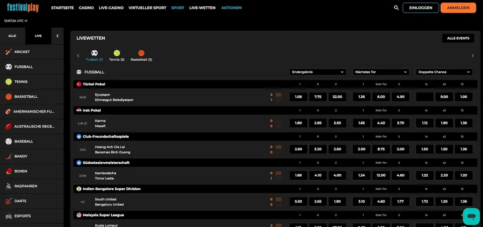Screen dimensions: 483x227
Task: Switch sidebar to ALLE tab
Action: pos(12,36)
